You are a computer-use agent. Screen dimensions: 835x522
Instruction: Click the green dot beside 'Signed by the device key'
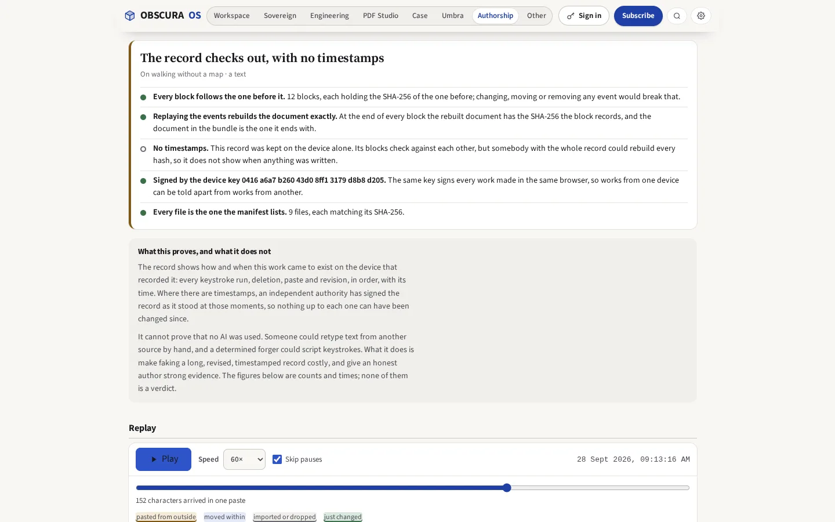tap(143, 181)
